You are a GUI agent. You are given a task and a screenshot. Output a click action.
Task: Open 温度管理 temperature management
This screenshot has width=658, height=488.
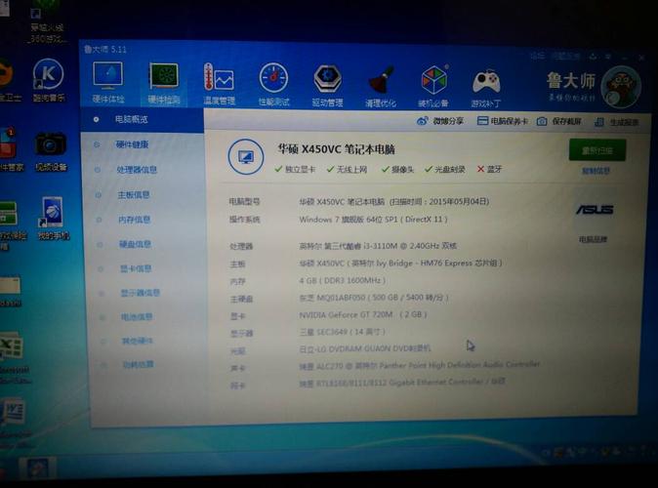(x=219, y=84)
